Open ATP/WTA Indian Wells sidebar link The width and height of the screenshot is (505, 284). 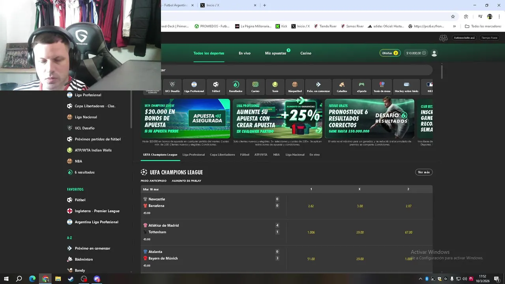(x=93, y=150)
